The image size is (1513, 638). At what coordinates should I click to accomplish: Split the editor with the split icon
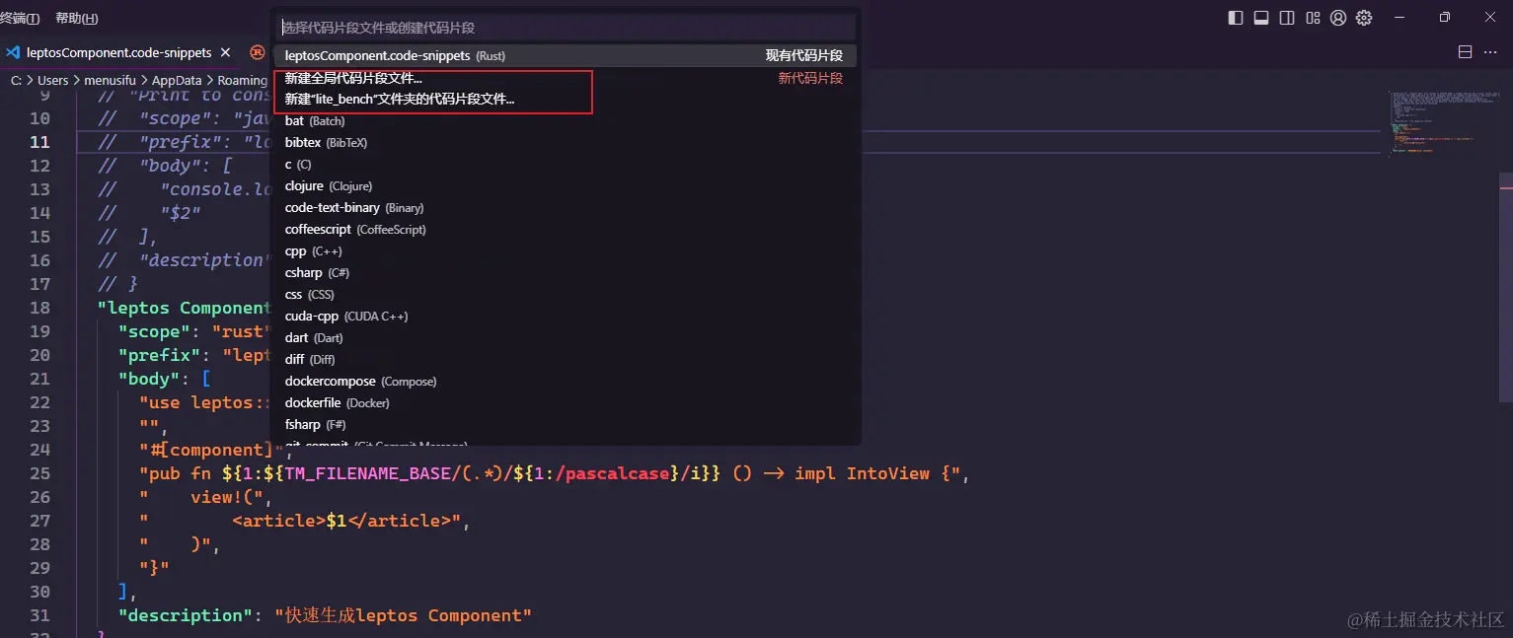pos(1466,52)
